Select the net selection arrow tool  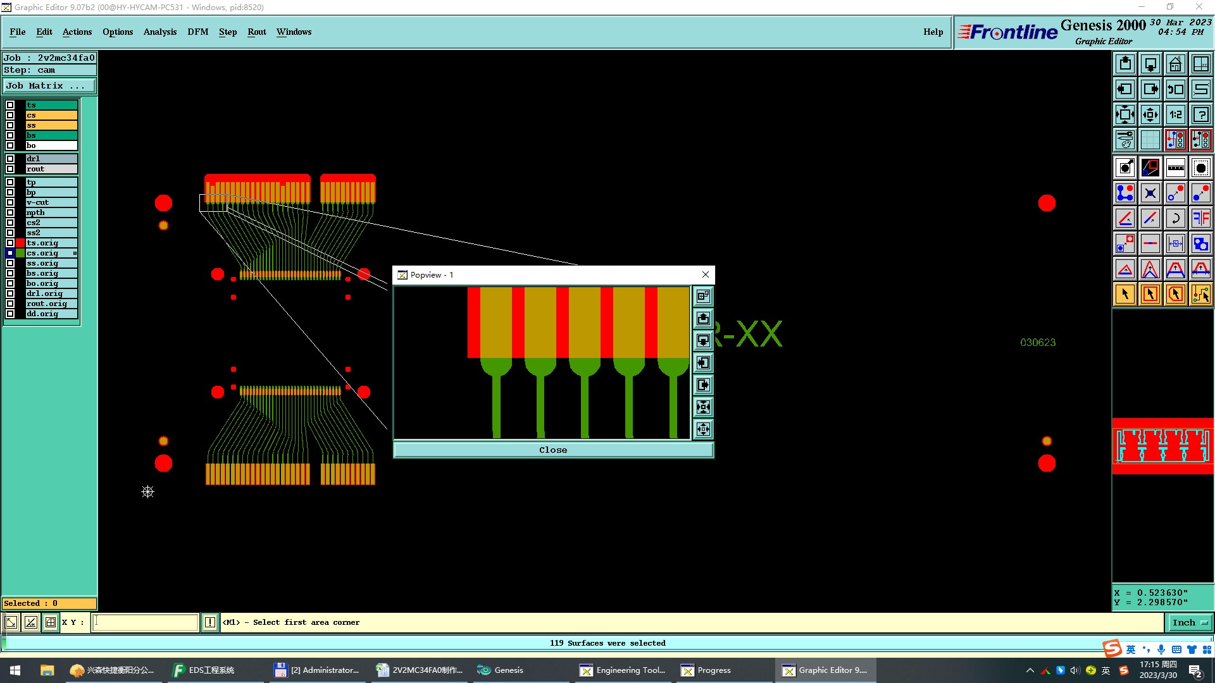(x=1200, y=294)
